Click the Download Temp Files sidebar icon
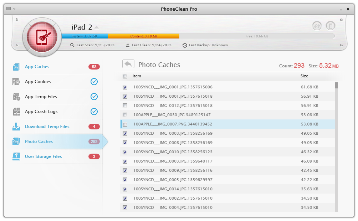This screenshot has width=358, height=221. pos(16,127)
